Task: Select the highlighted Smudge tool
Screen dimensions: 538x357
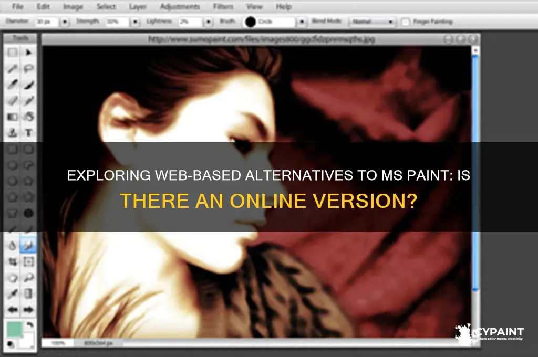Action: click(x=28, y=246)
